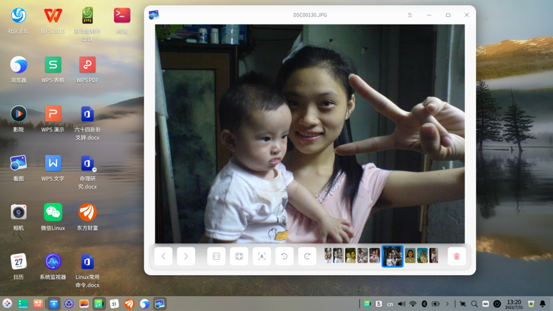Select the first thumbnail in the filmstrip

click(x=328, y=256)
